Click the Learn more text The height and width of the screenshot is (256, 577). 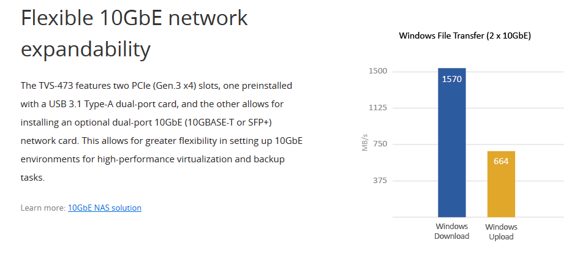(x=43, y=208)
